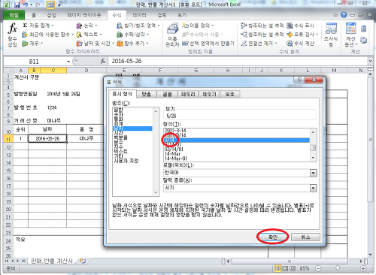Viewport: 376px width, 275px height.
Task: Toggle 수식 표시 show formulas
Action: pyautogui.click(x=300, y=26)
